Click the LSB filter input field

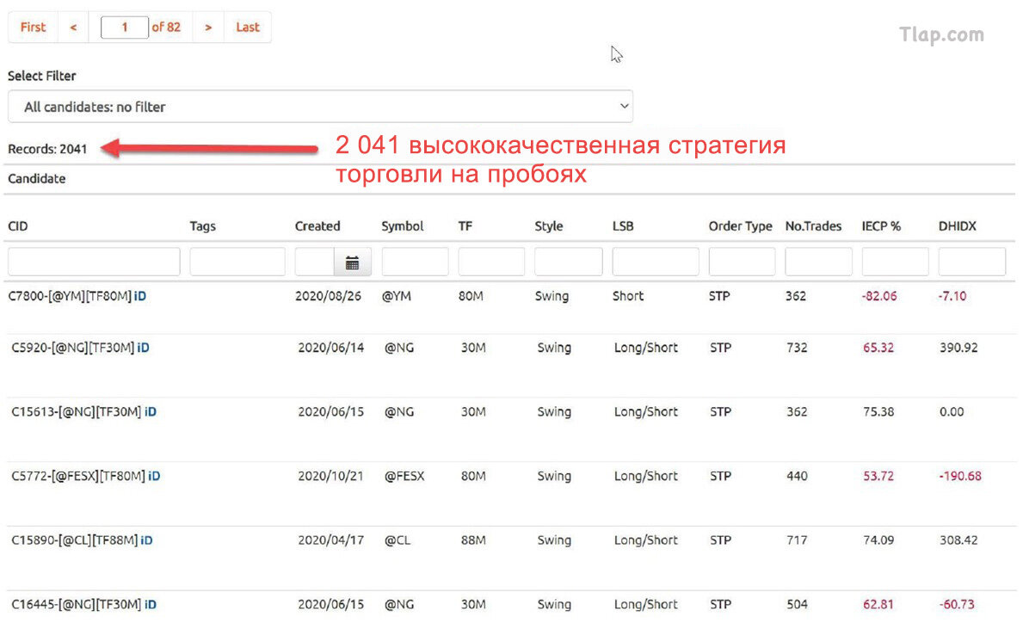656,262
